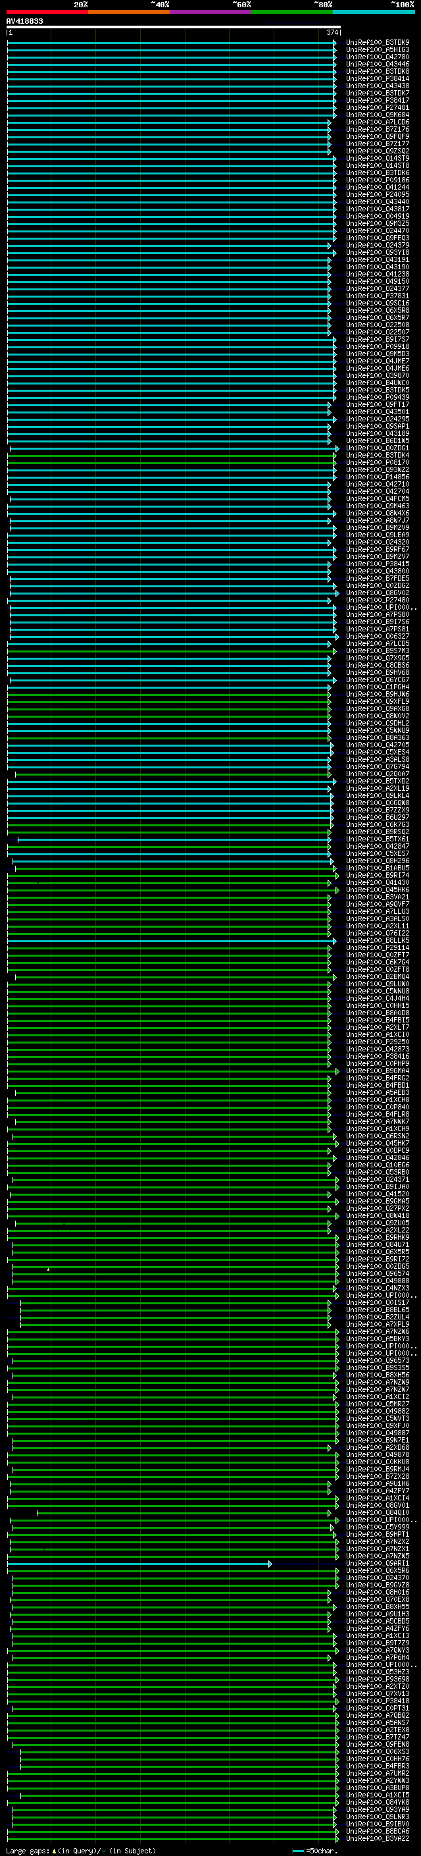Click the cyan ~100% identity legend segment
This screenshot has width=421, height=1856.
tap(374, 12)
